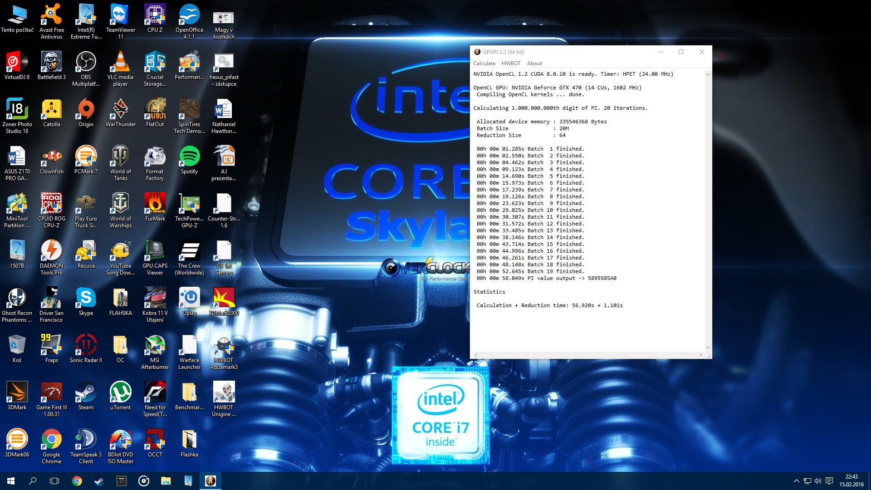Screen dimensions: 871x490
Task: Click Calculation + Reduction time statistics line
Action: 549,305
